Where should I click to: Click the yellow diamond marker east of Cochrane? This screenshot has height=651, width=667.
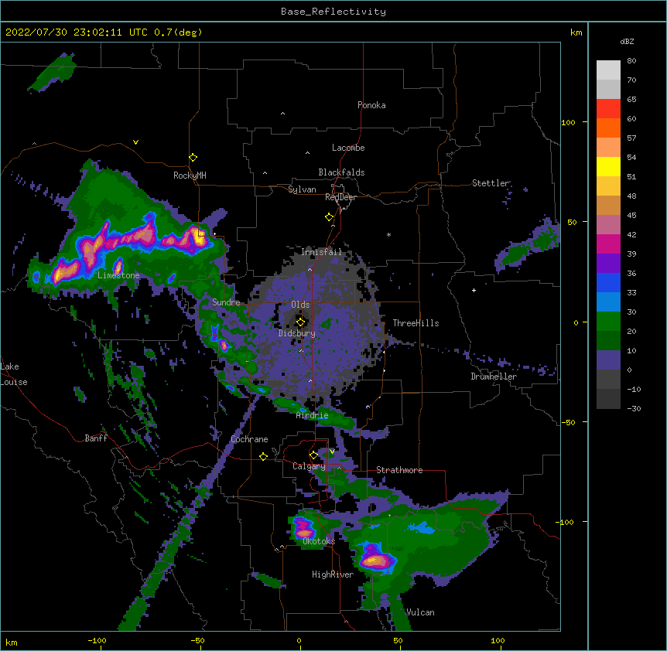point(263,456)
